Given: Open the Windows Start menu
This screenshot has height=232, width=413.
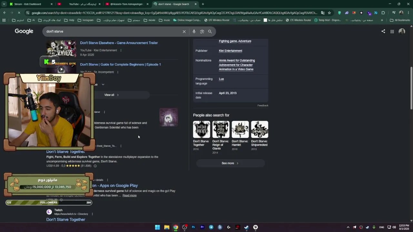Looking at the screenshot, I should [157, 227].
